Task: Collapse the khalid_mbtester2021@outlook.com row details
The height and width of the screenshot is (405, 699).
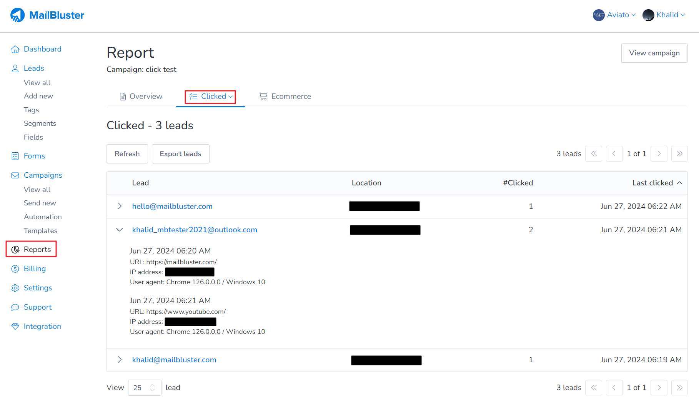Action: point(120,230)
